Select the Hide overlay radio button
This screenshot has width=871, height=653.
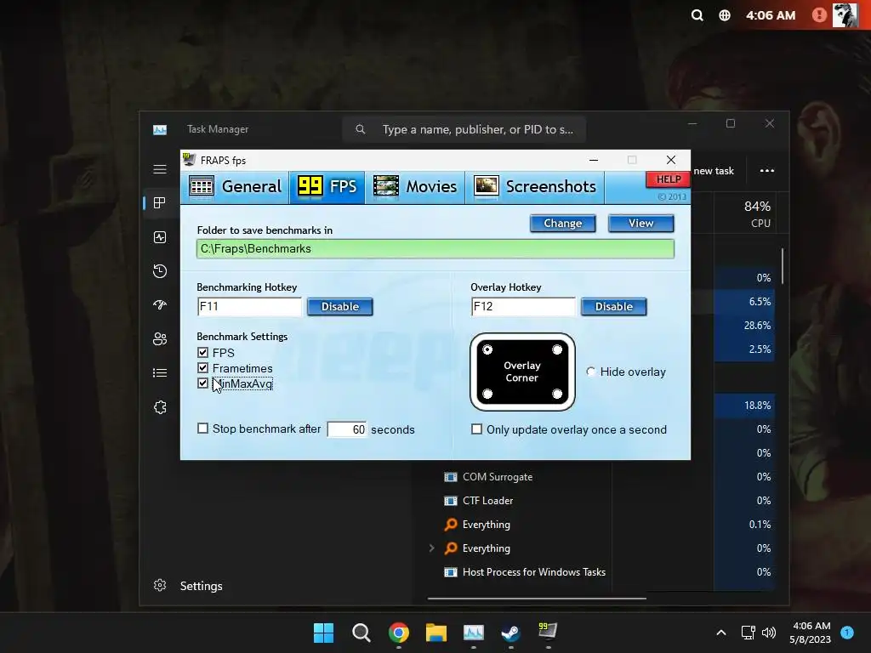click(590, 372)
